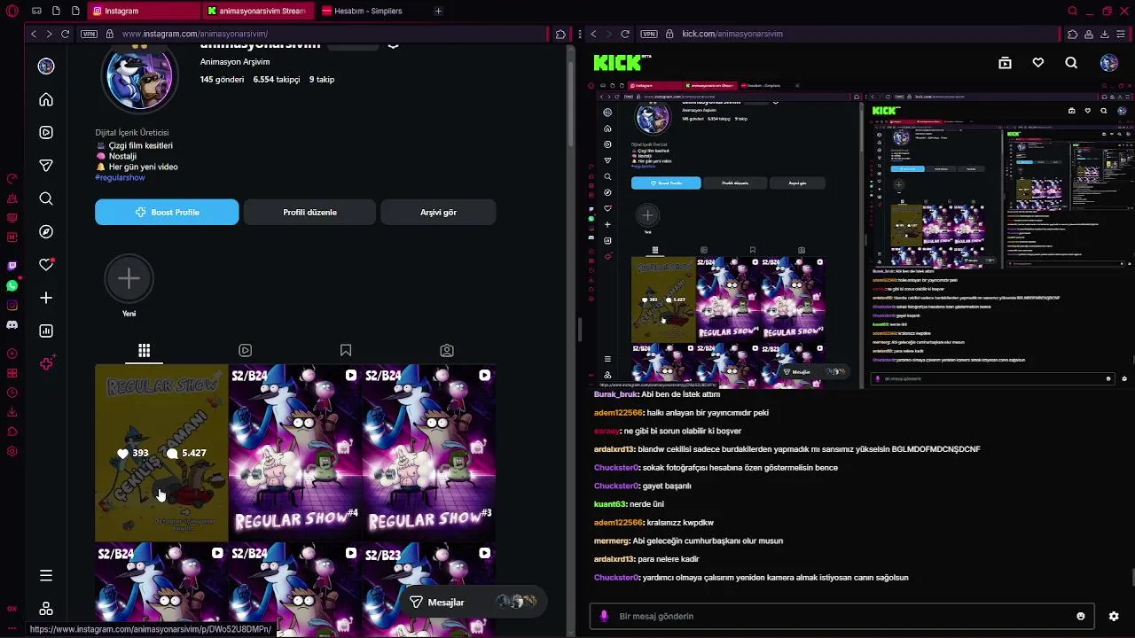Open Mesajlar floating messages button
The height and width of the screenshot is (638, 1135).
(473, 603)
